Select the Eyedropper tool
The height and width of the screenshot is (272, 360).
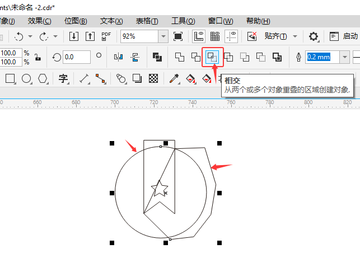click(174, 79)
